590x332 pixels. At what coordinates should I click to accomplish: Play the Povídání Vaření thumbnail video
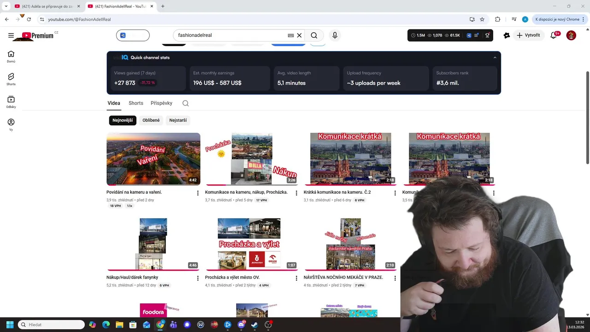click(153, 159)
